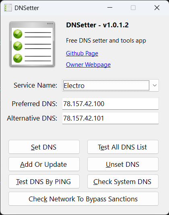Viewport: 169px width, 215px height.
Task: Click the large checklist logo image
Action: click(32, 44)
